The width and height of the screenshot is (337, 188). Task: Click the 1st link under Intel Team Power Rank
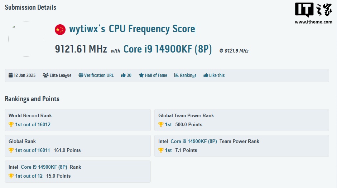pyautogui.click(x=168, y=150)
